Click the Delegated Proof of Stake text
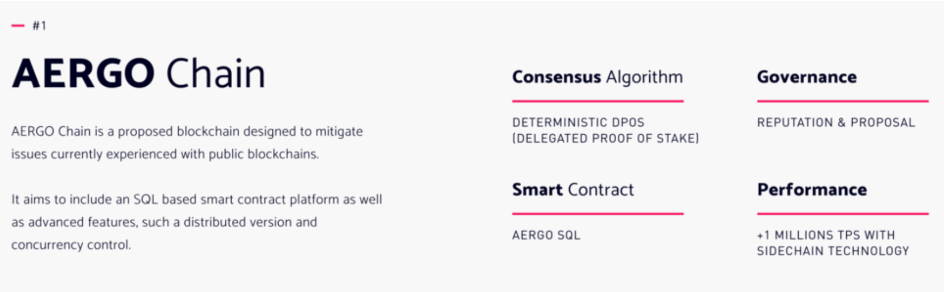Image resolution: width=944 pixels, height=292 pixels. (x=605, y=139)
